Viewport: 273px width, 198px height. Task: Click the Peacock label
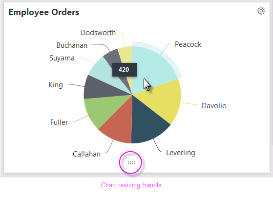tap(188, 44)
